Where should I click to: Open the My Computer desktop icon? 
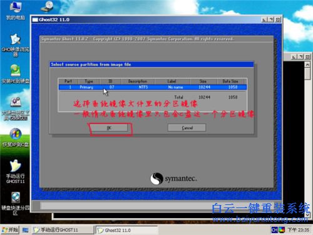(x=16, y=11)
